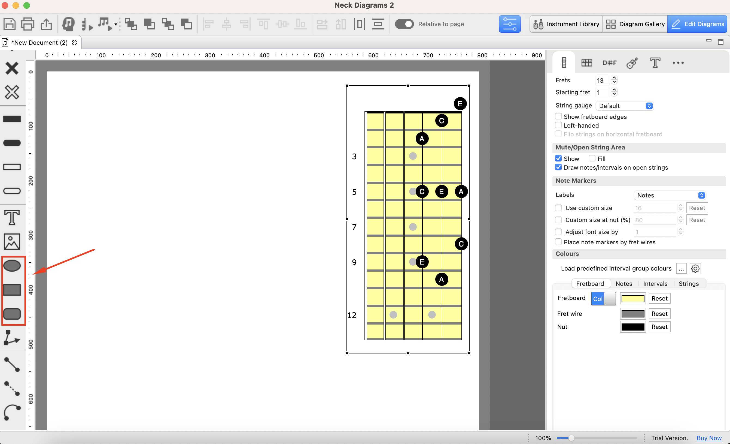
Task: Select the Image insert tool
Action: pyautogui.click(x=12, y=241)
